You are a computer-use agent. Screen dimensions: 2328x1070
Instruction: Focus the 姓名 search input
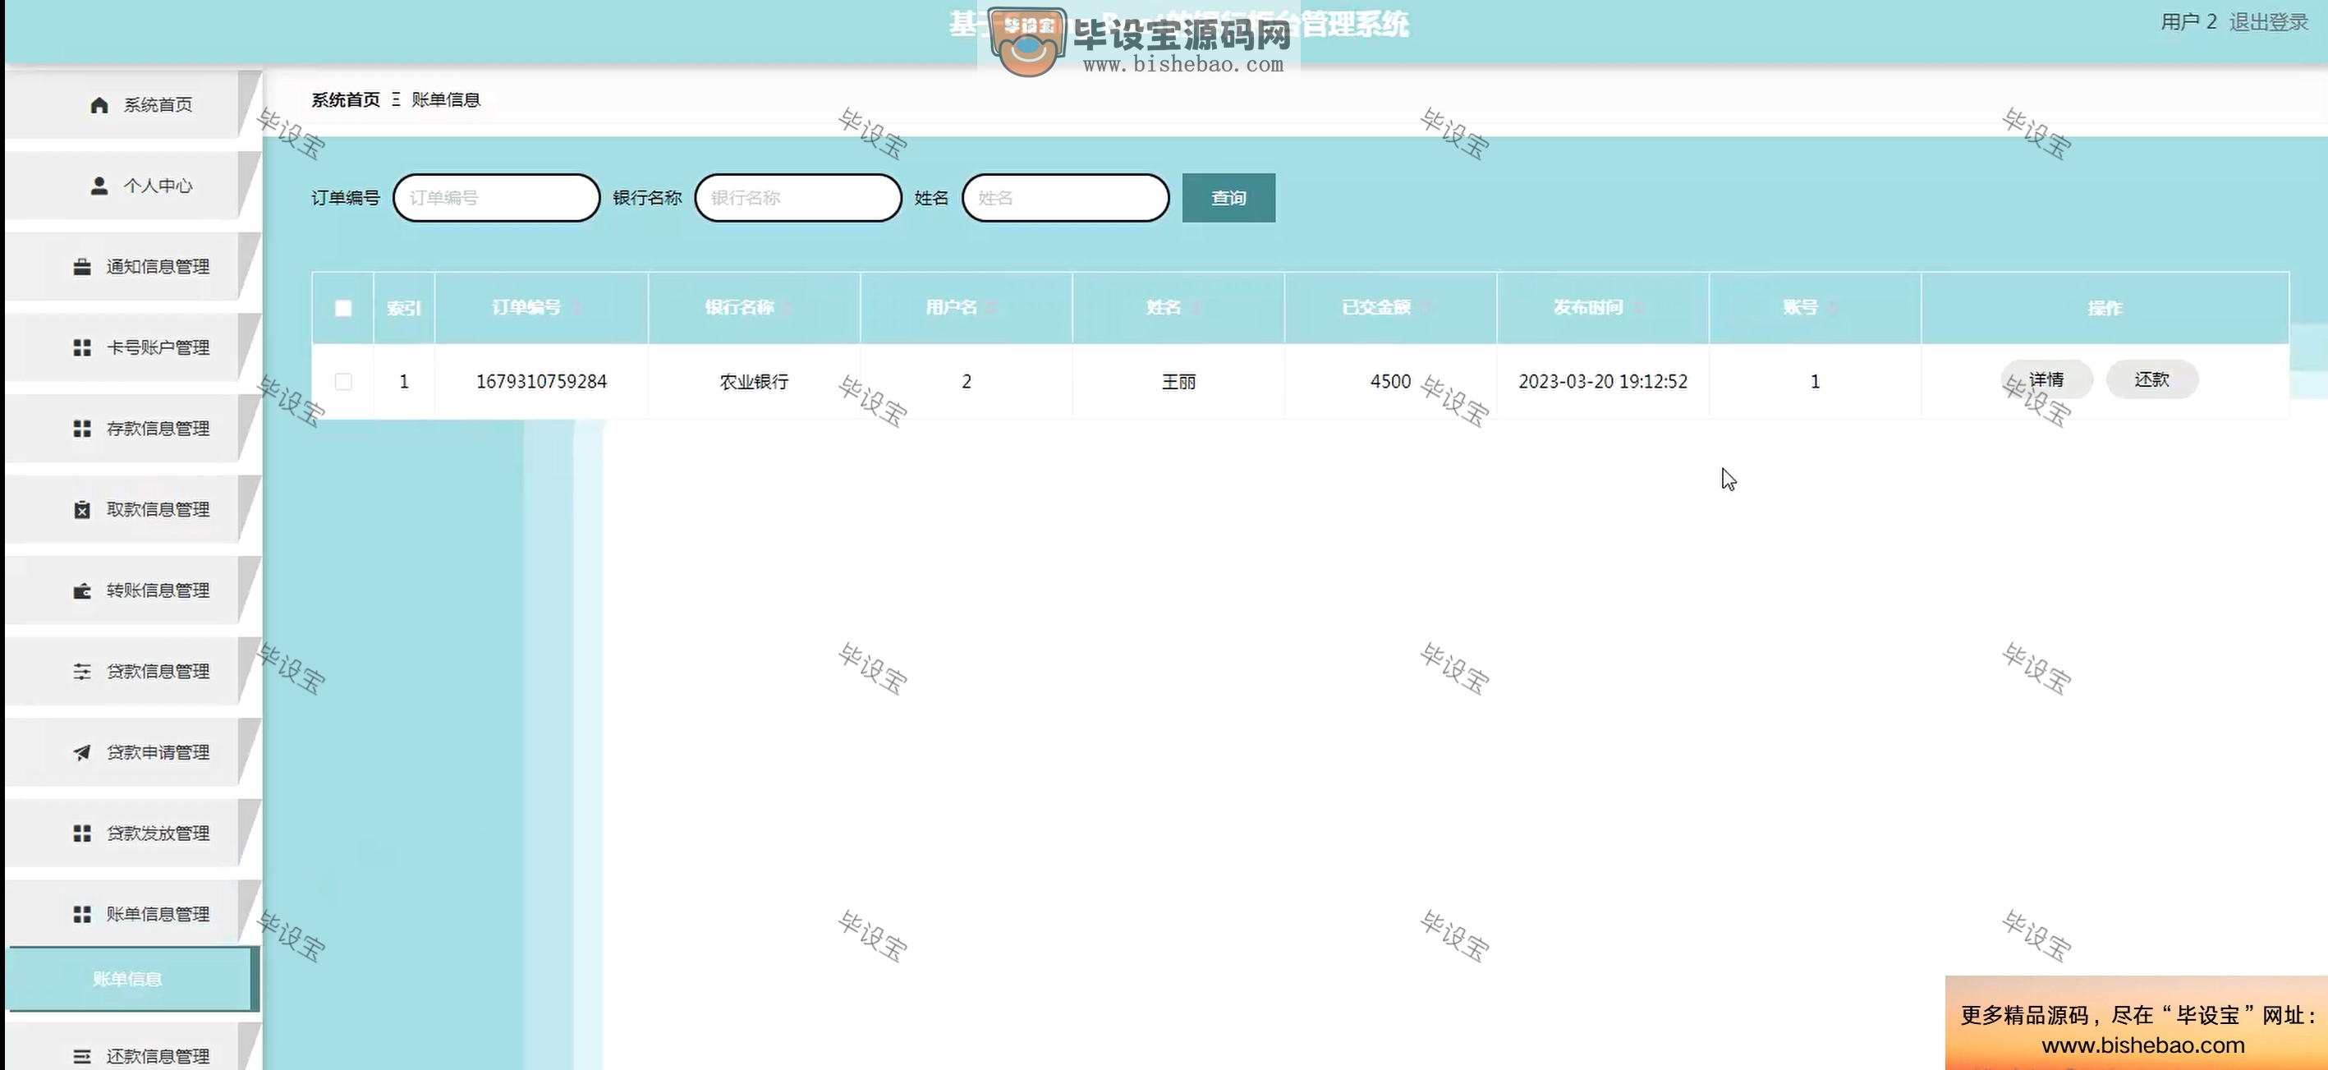point(1066,198)
